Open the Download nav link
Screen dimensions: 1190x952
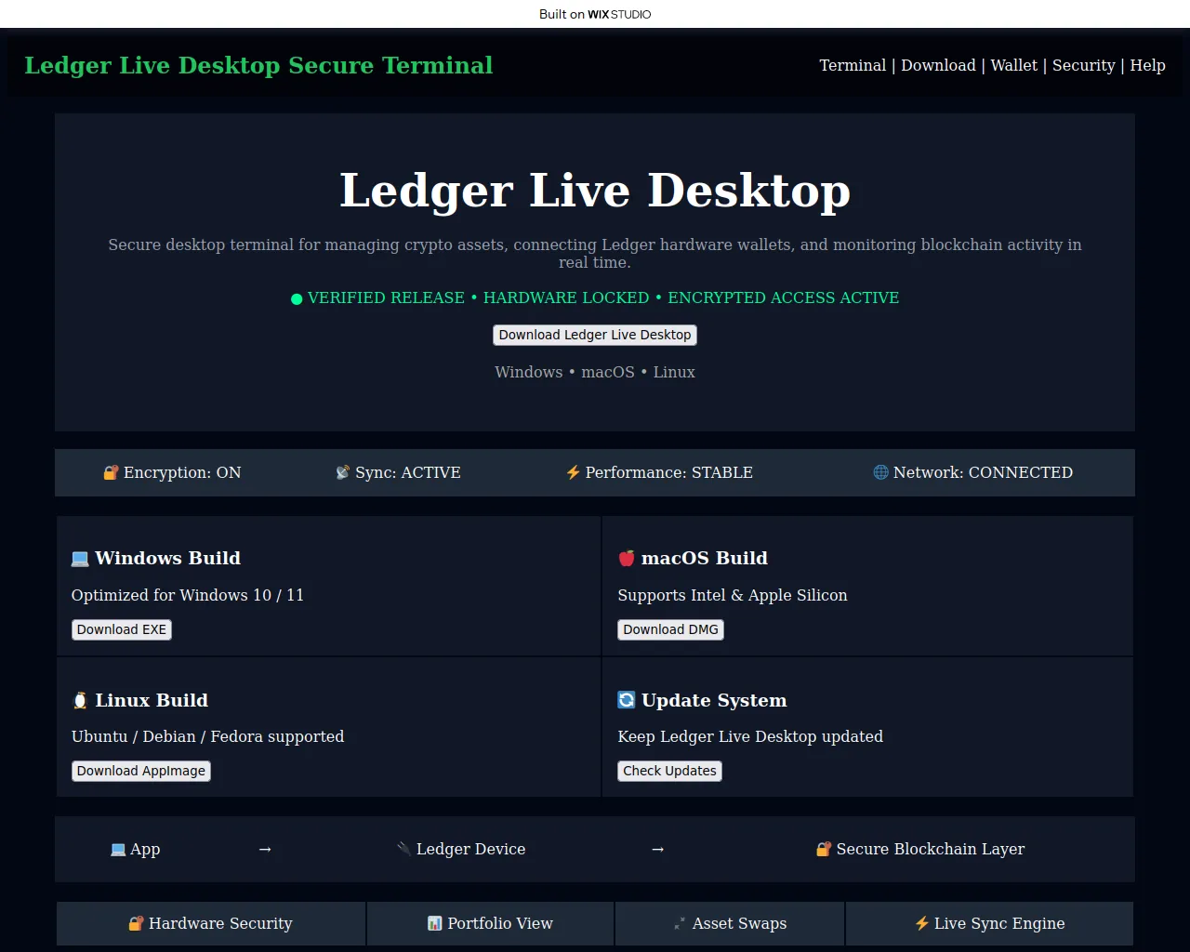[938, 65]
